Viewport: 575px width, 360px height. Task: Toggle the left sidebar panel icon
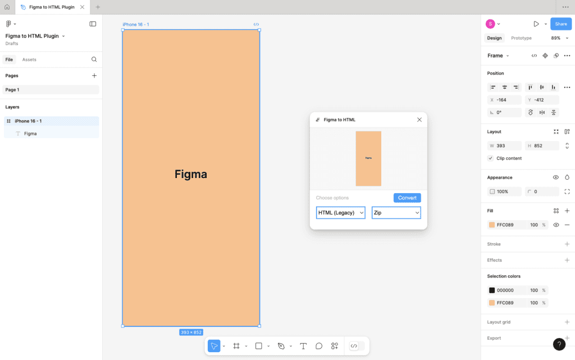pyautogui.click(x=93, y=24)
